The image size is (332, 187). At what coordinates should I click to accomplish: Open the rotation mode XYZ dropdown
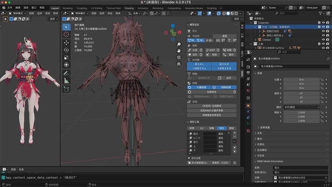coord(301,108)
